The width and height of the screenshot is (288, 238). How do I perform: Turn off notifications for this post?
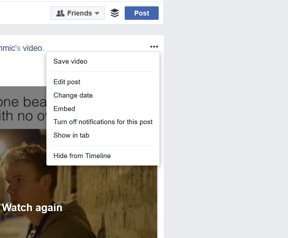pyautogui.click(x=103, y=122)
